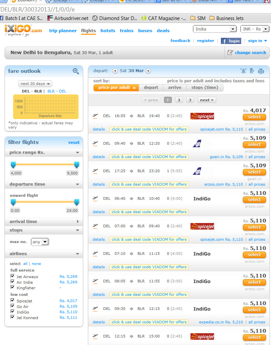The height and width of the screenshot is (345, 271).
Task: Go to results page 2
Action: 179,100
